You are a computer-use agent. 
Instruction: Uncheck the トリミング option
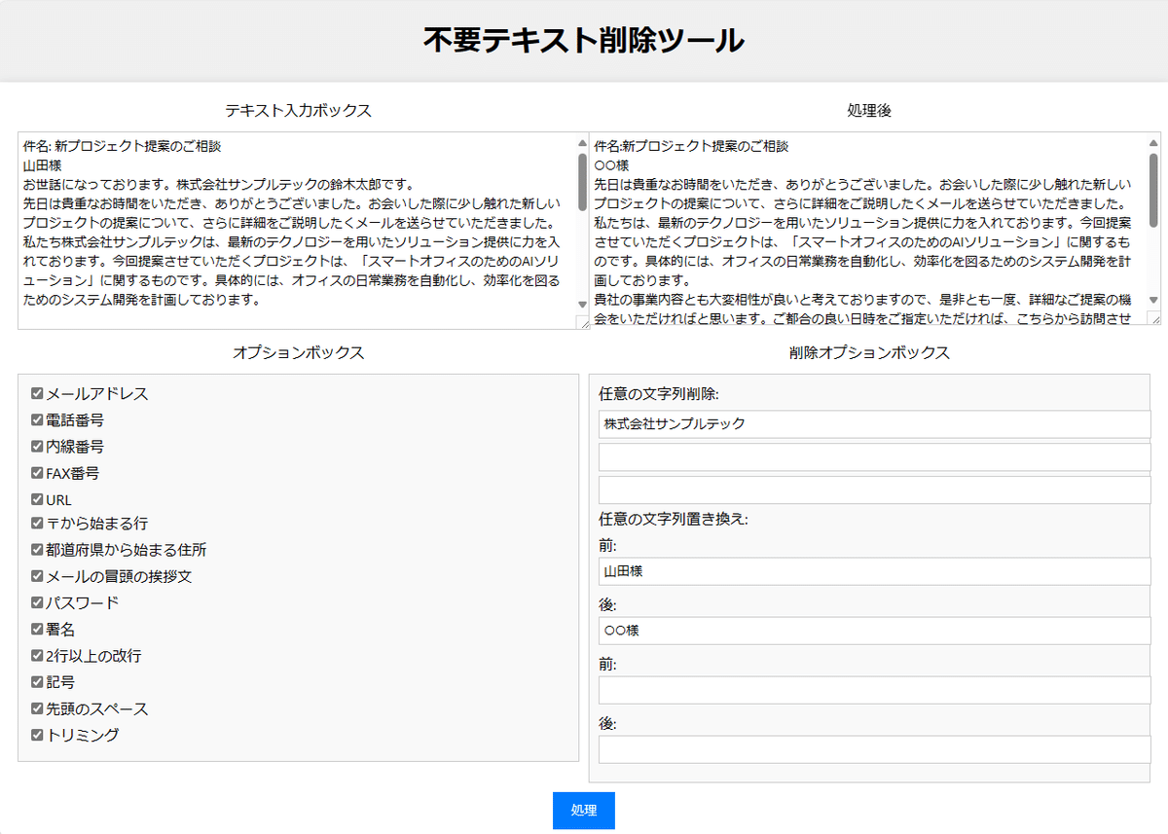pyautogui.click(x=37, y=734)
